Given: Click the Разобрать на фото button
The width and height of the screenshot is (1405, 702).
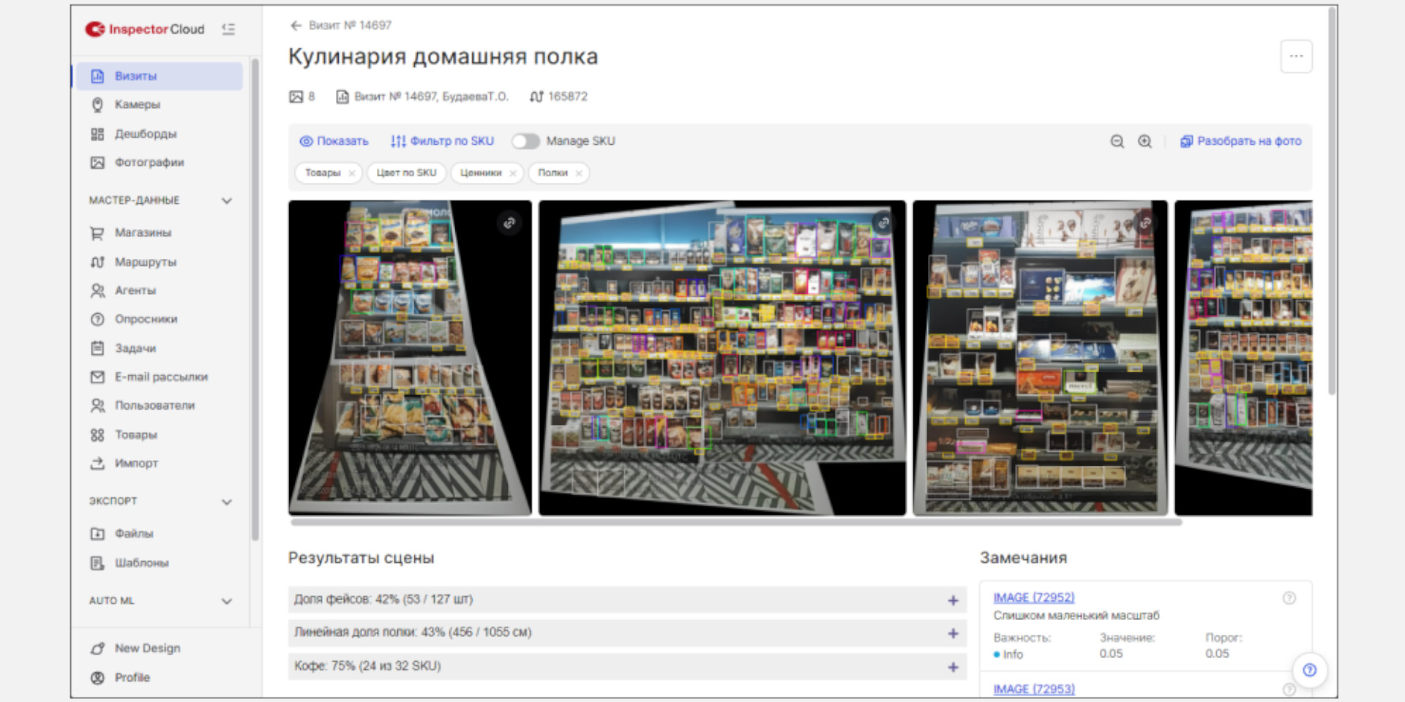Looking at the screenshot, I should [x=1241, y=141].
